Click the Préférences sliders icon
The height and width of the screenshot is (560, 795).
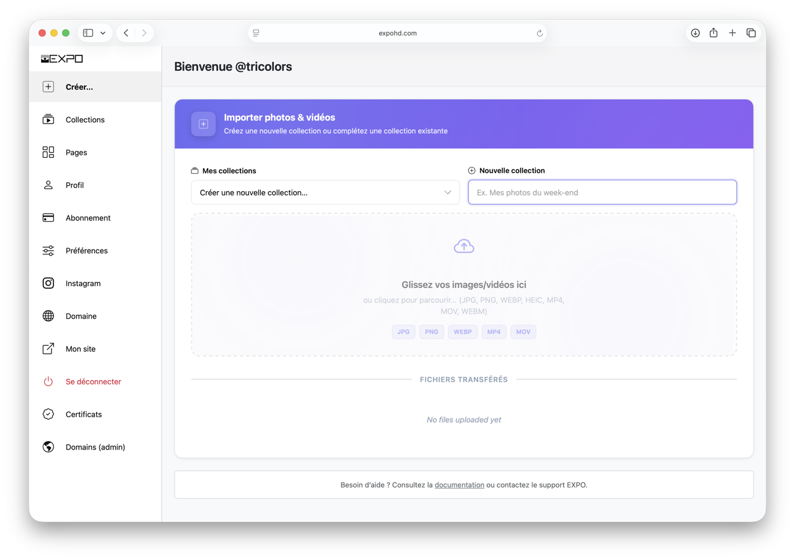[48, 251]
